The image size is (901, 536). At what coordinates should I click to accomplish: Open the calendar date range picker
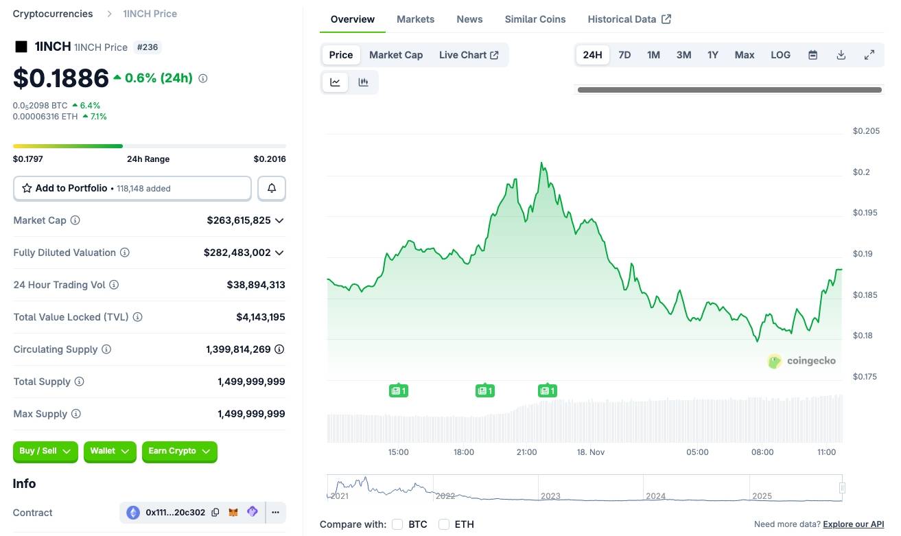click(812, 55)
